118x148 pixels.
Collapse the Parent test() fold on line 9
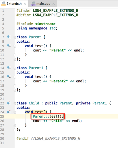(x=15, y=46)
